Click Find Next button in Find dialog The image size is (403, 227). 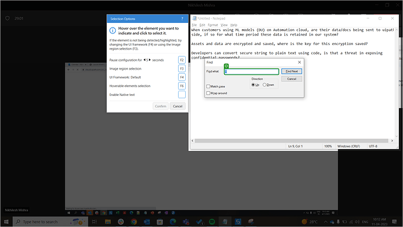click(291, 71)
